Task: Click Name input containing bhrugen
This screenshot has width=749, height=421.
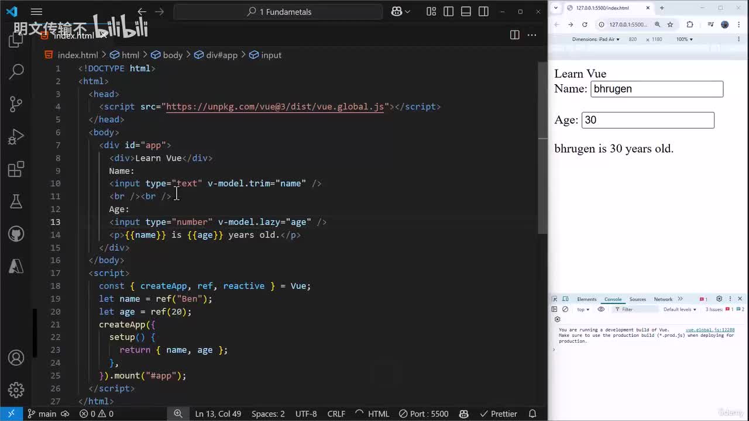Action: [x=657, y=89]
